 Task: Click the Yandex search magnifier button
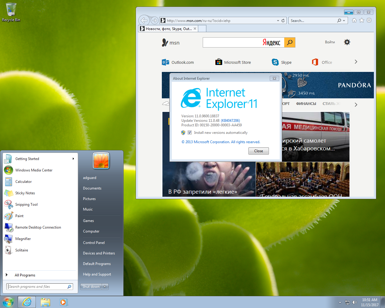point(290,42)
